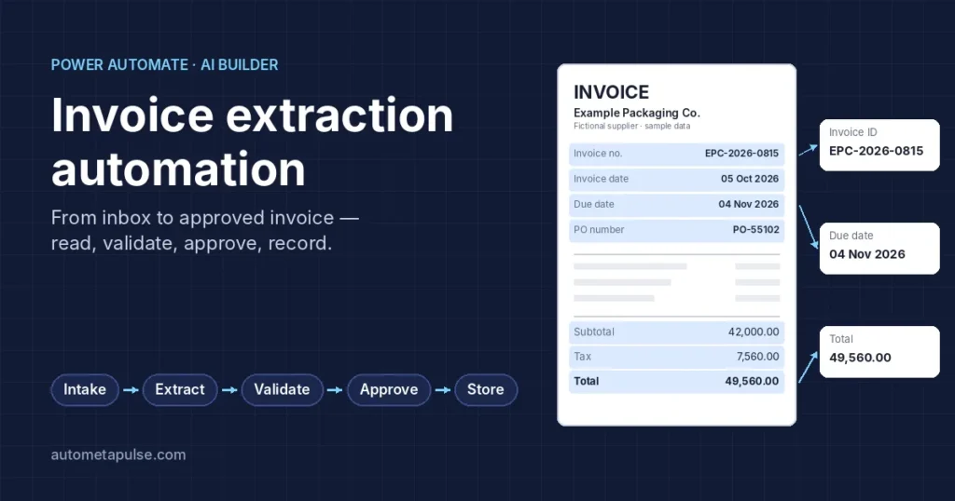Screen dimensions: 955x501
Task: Select the Approve step pill
Action: 389,390
